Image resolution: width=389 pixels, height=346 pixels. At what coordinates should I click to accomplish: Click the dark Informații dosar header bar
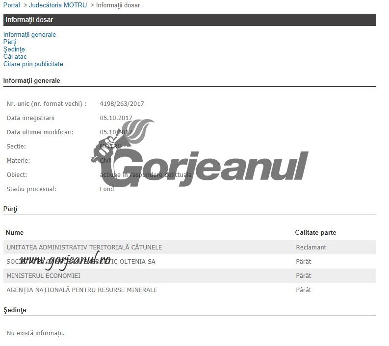pyautogui.click(x=189, y=20)
